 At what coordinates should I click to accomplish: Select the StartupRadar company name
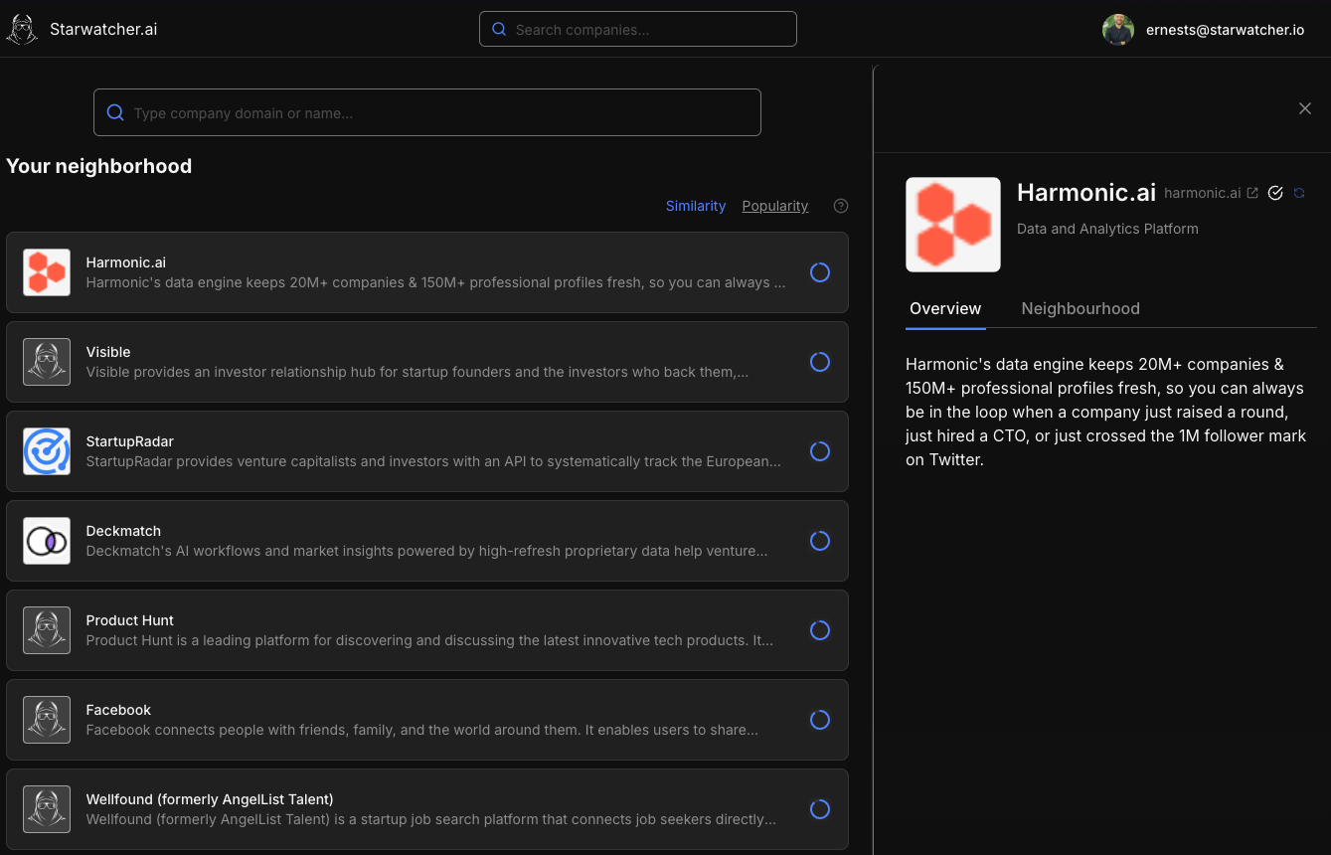click(x=130, y=441)
